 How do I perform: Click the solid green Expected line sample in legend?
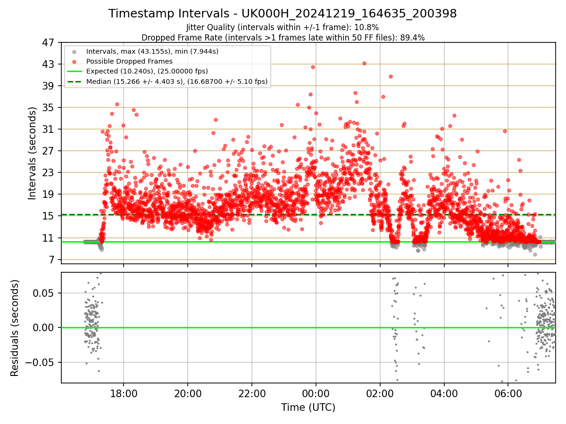75,71
